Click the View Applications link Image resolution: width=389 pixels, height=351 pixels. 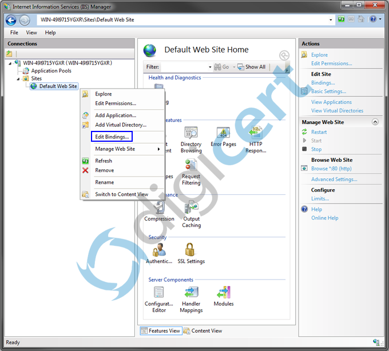331,102
